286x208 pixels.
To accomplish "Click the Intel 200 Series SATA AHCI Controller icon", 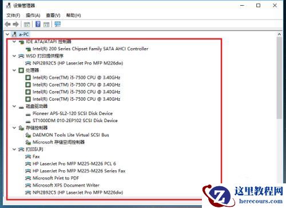I will coord(28,49).
